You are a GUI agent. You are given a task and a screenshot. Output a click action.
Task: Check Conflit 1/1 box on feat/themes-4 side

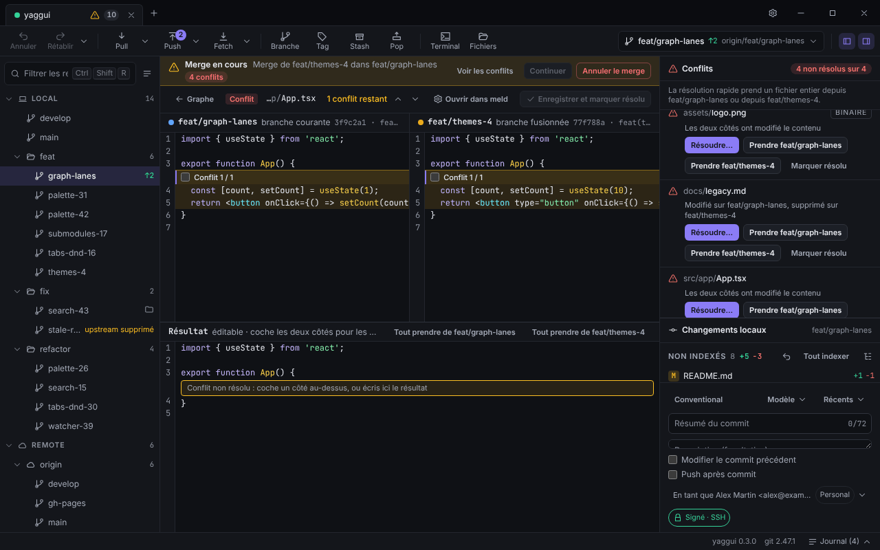point(435,177)
